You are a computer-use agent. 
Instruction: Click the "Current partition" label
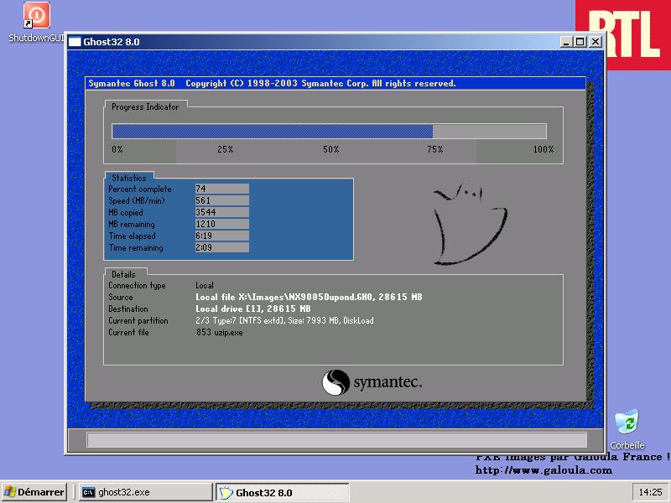point(138,320)
